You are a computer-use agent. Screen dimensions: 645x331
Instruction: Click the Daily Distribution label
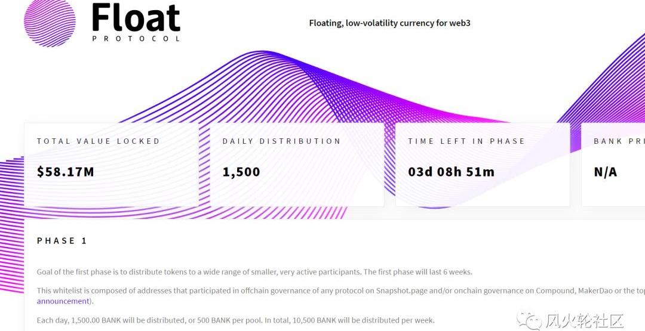pyautogui.click(x=281, y=141)
